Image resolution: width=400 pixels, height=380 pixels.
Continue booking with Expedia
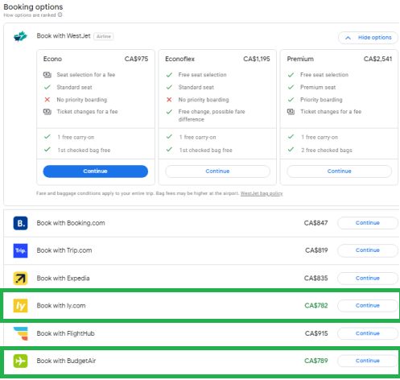tap(368, 279)
